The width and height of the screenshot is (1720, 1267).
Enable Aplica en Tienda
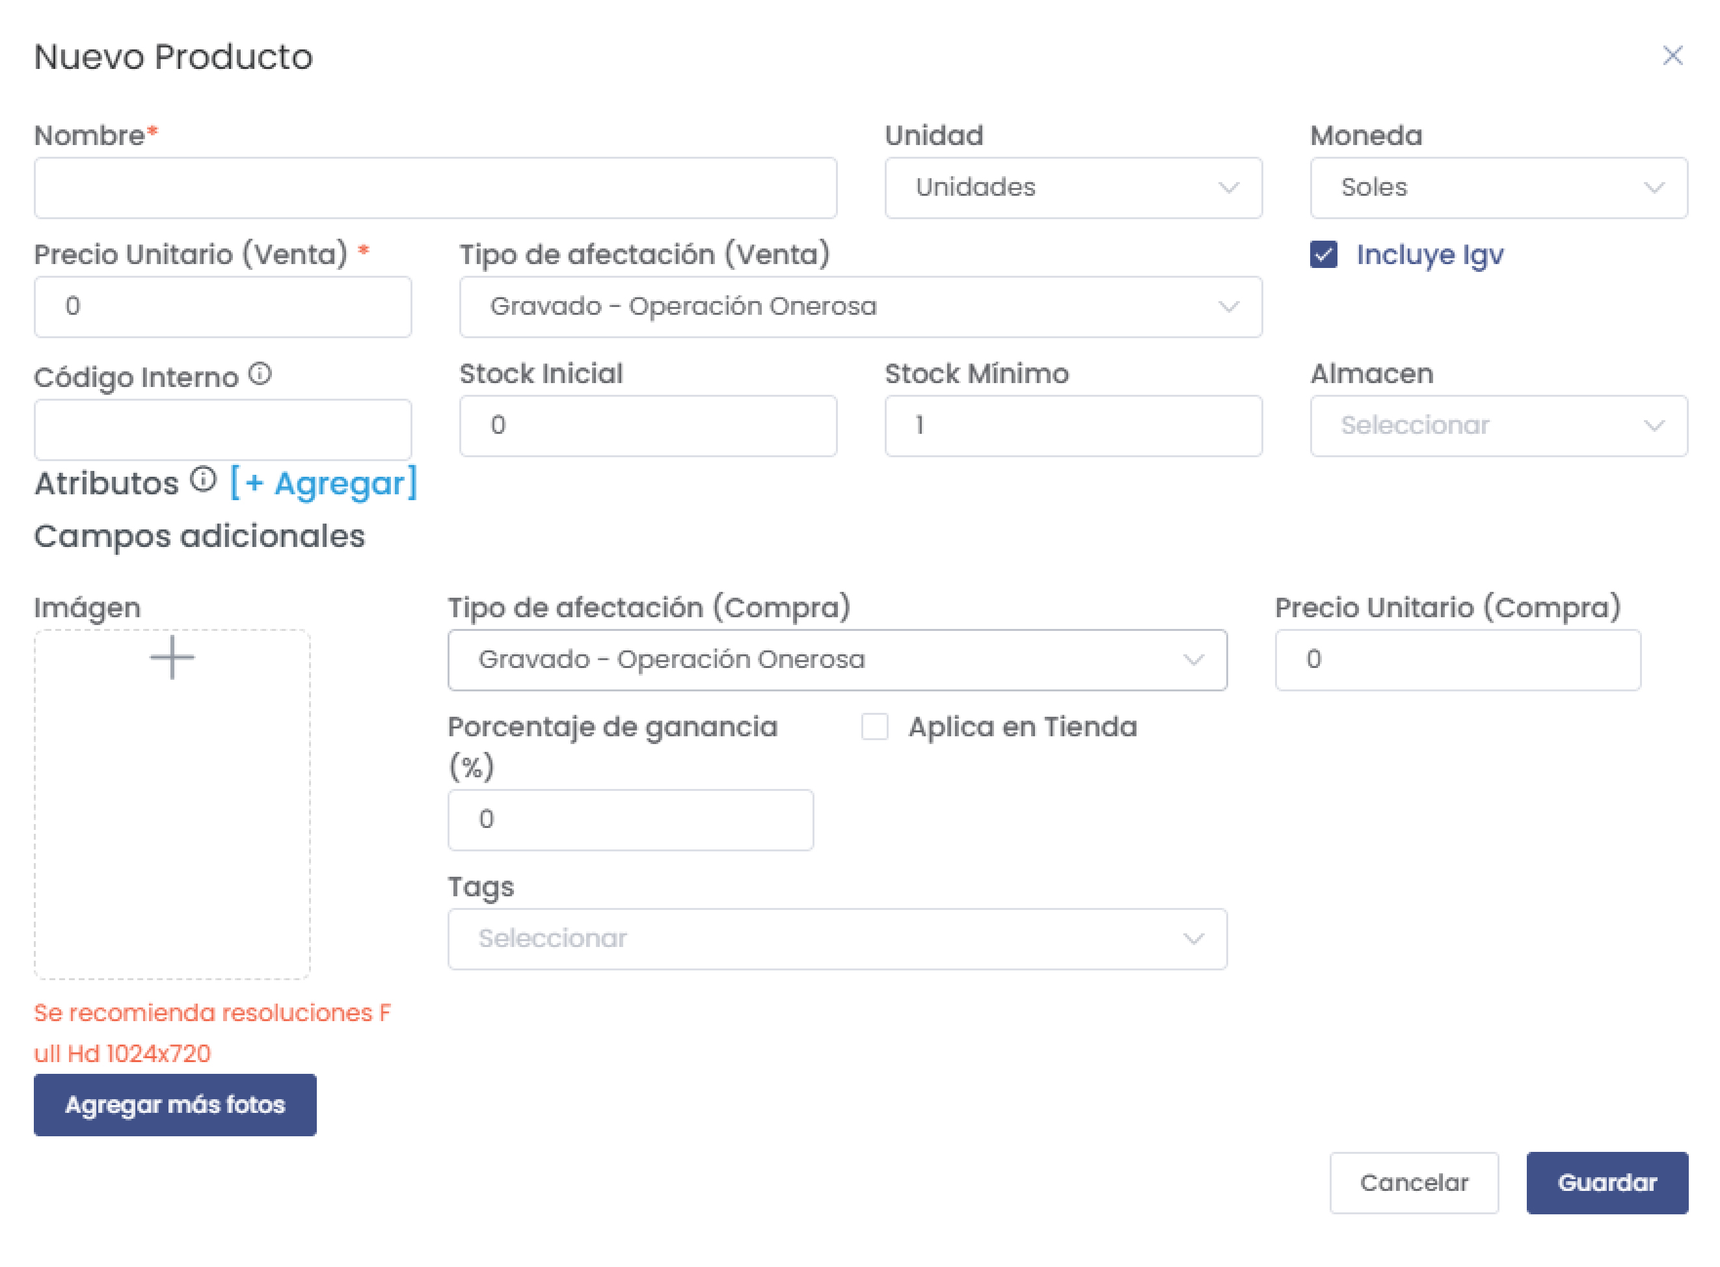(874, 727)
